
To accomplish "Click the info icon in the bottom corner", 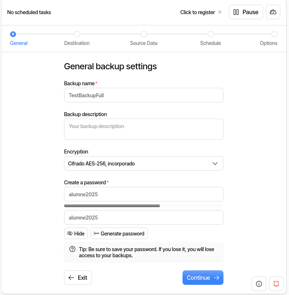I will pyautogui.click(x=259, y=284).
